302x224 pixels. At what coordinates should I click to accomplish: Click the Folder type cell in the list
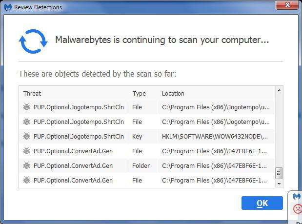tap(141, 166)
